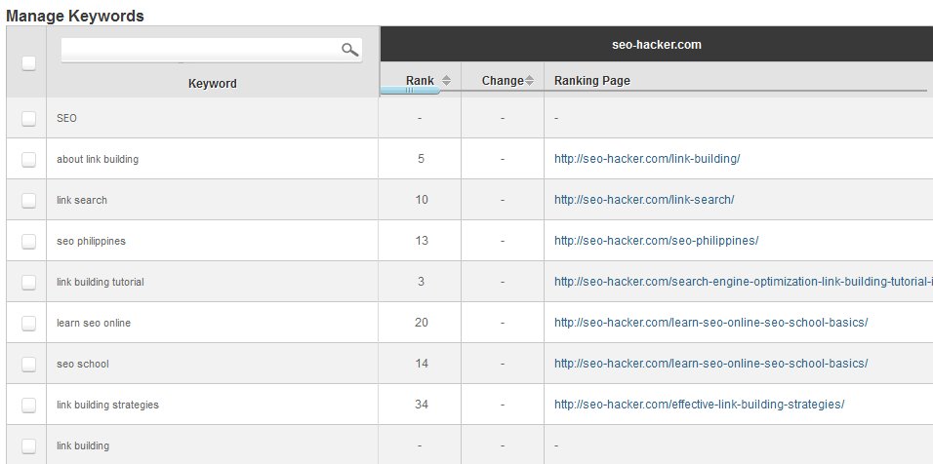Tick the select-all checkbox in header
The width and height of the screenshot is (933, 464).
coord(28,63)
